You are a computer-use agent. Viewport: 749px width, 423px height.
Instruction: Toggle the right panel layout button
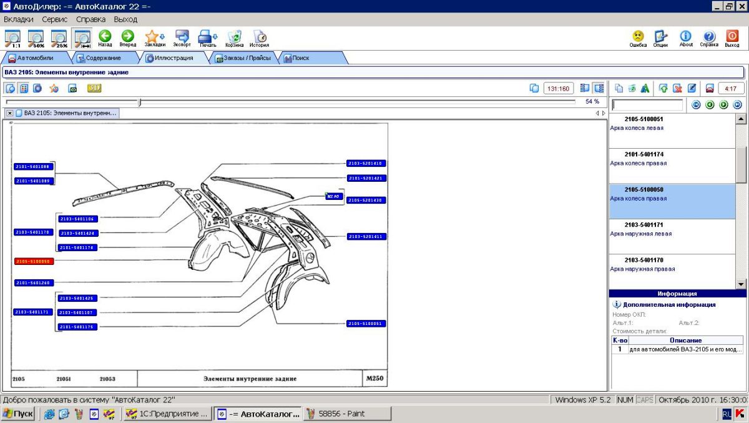[x=599, y=88]
